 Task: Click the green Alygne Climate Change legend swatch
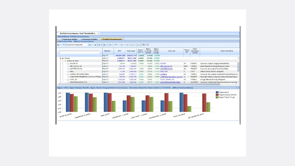coord(217,97)
